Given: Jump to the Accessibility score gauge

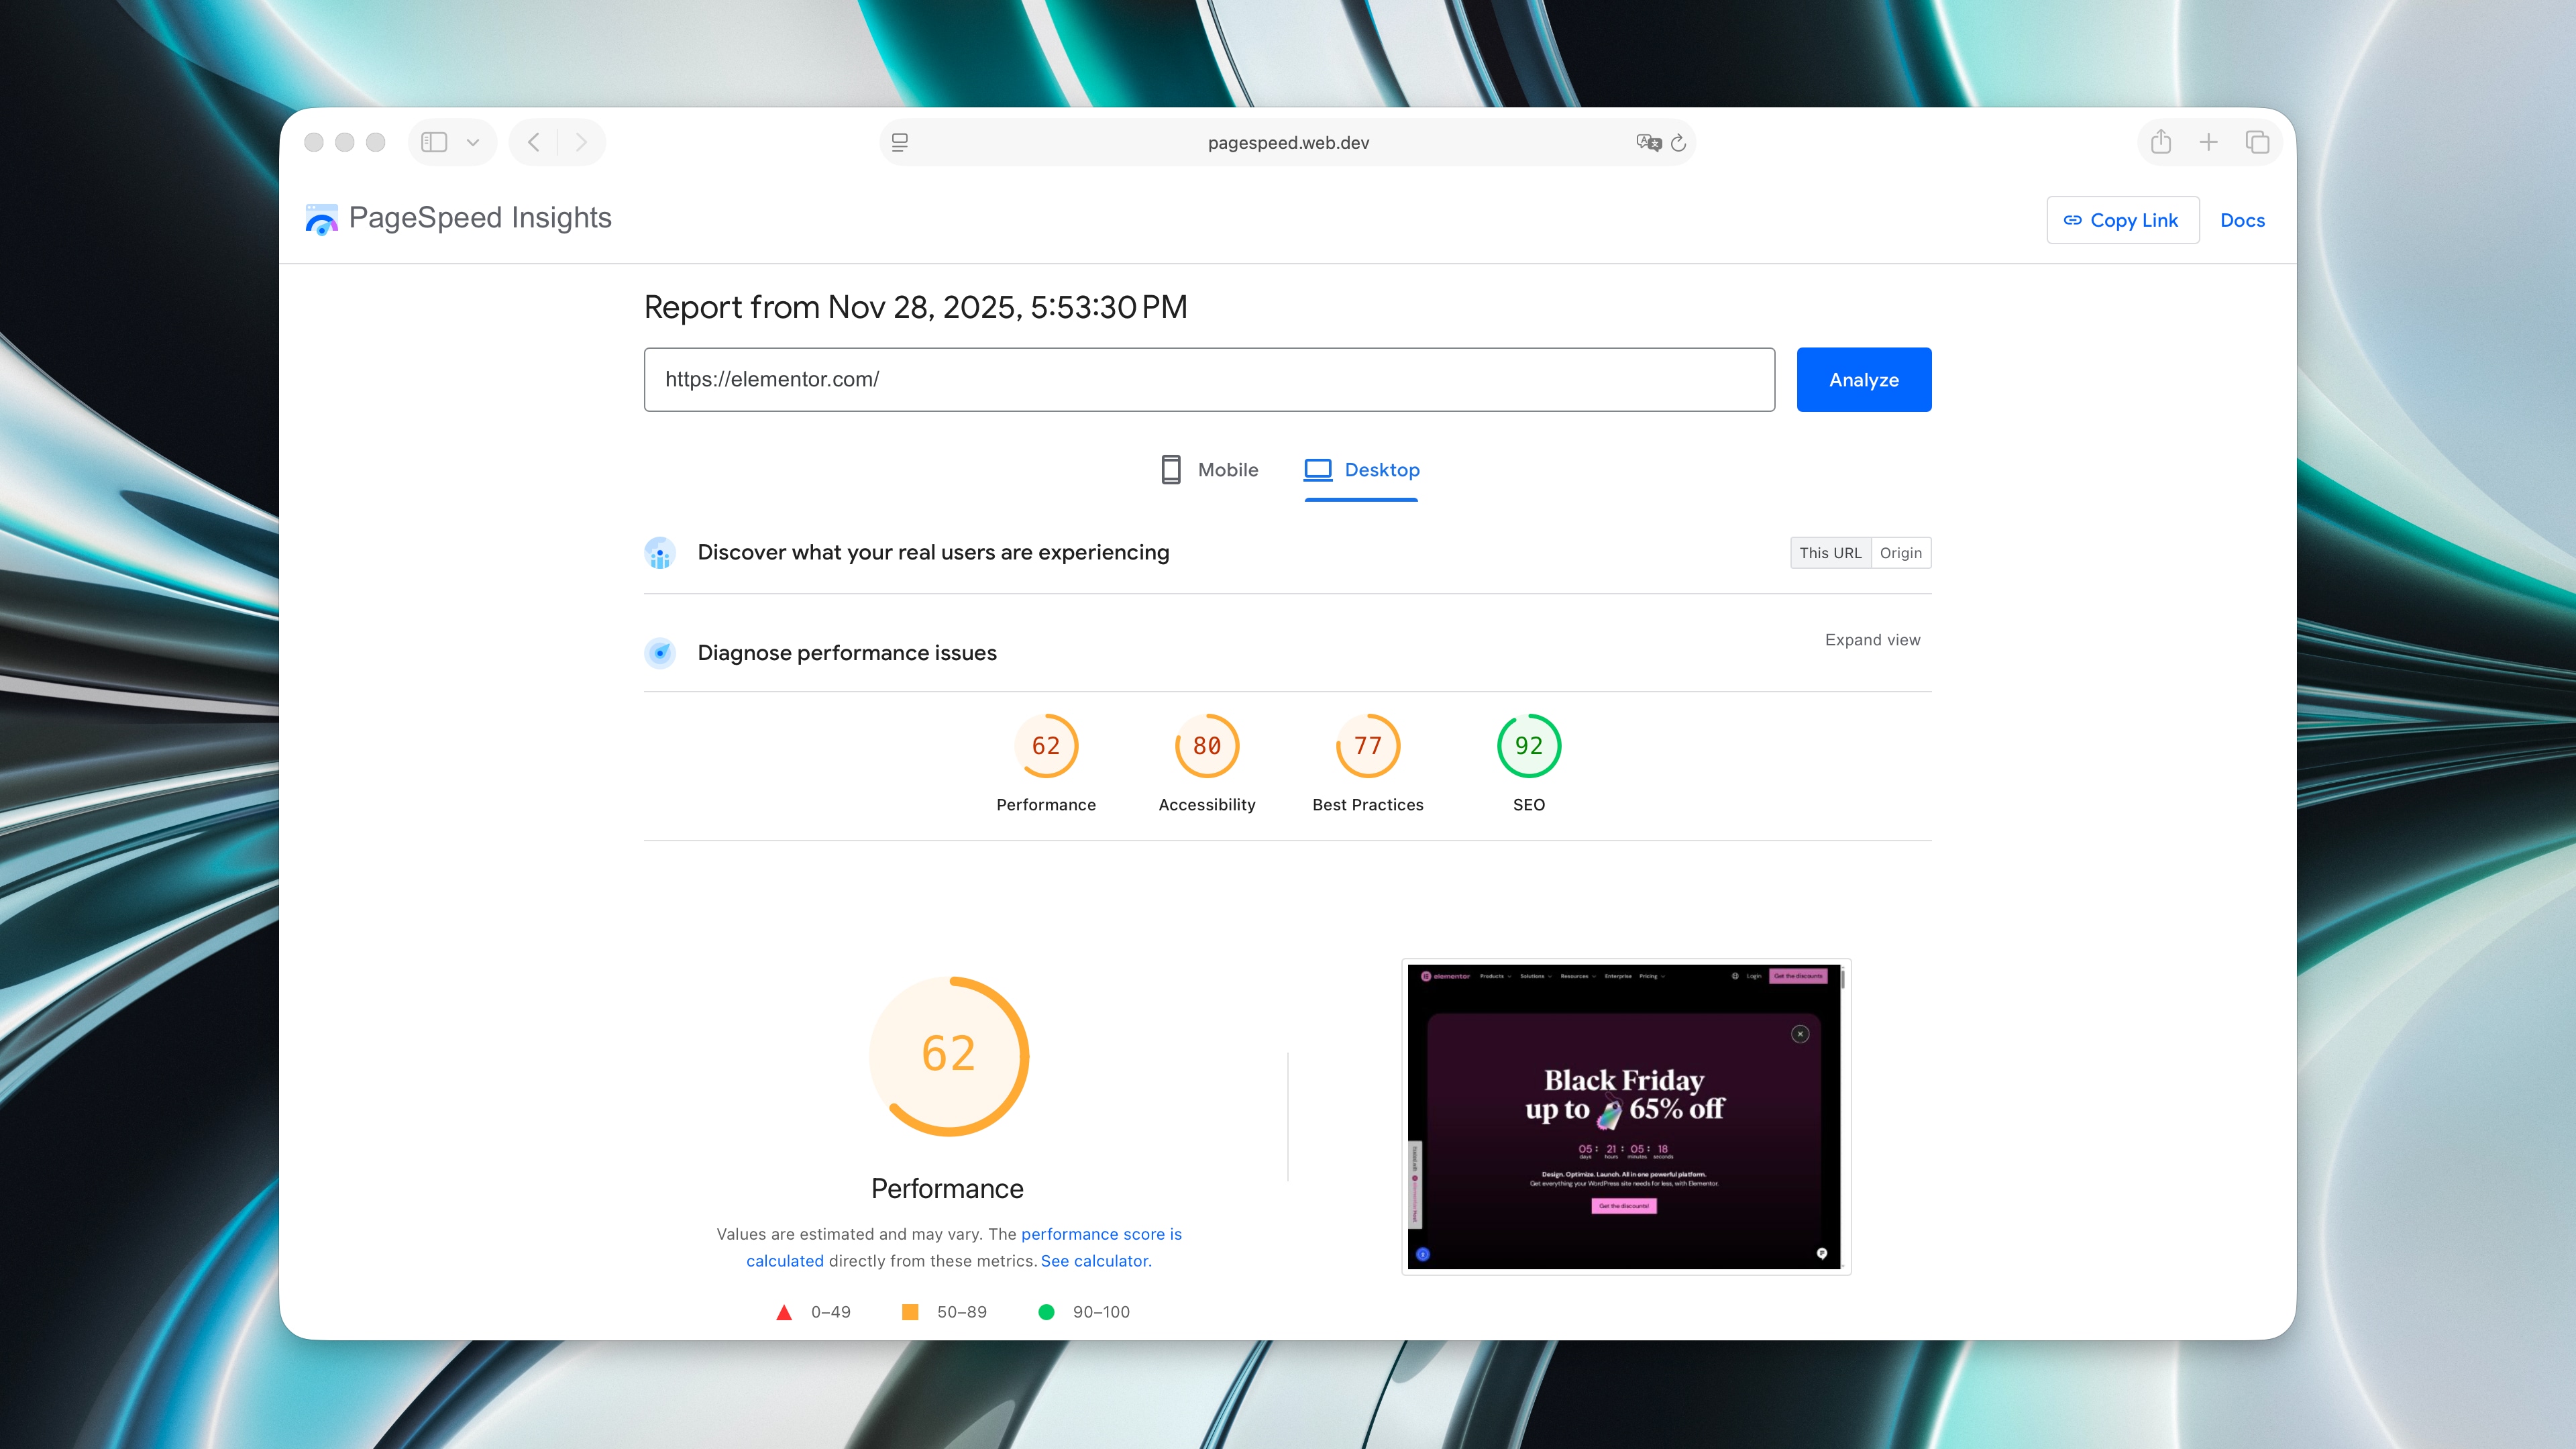Looking at the screenshot, I should pos(1206,746).
